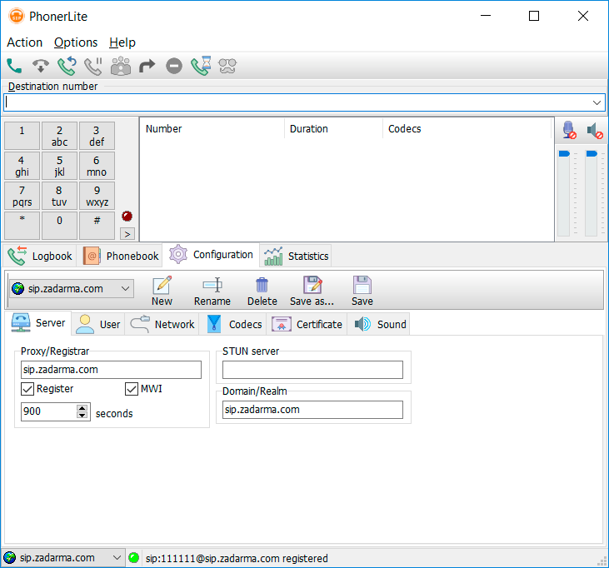Toggle the Register checkbox

[27, 389]
